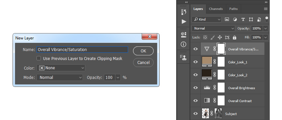Screen dimensions: 282x120
Task: Select Color_Look_1 layer mask thumbnail
Action: tap(221, 62)
